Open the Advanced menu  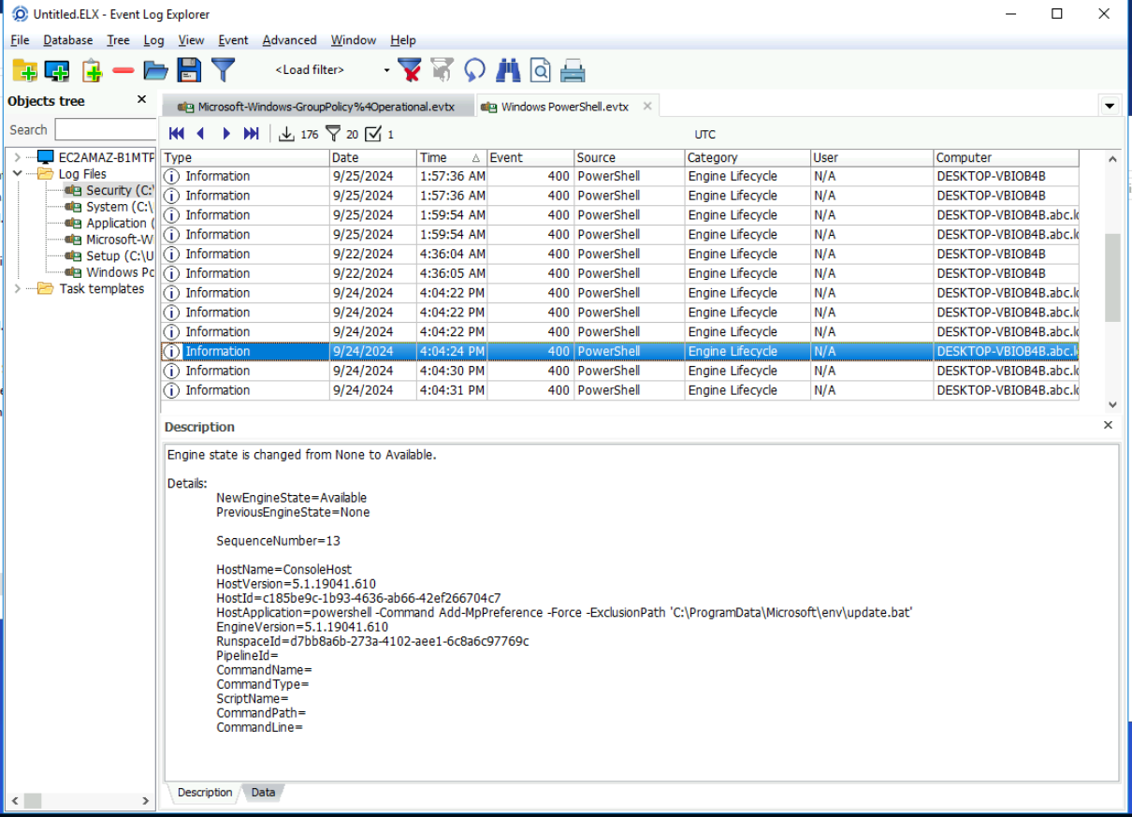pyautogui.click(x=289, y=40)
